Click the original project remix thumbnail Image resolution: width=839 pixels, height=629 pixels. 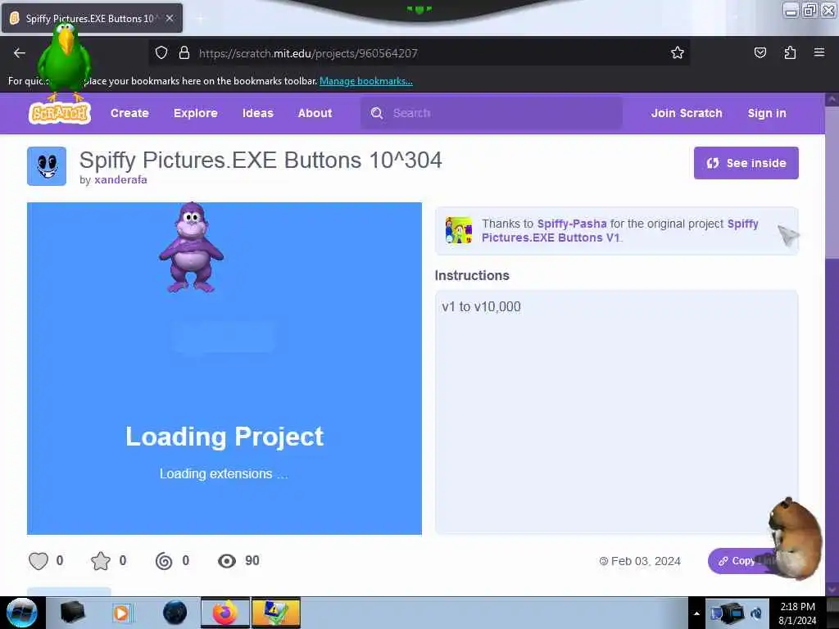[459, 230]
